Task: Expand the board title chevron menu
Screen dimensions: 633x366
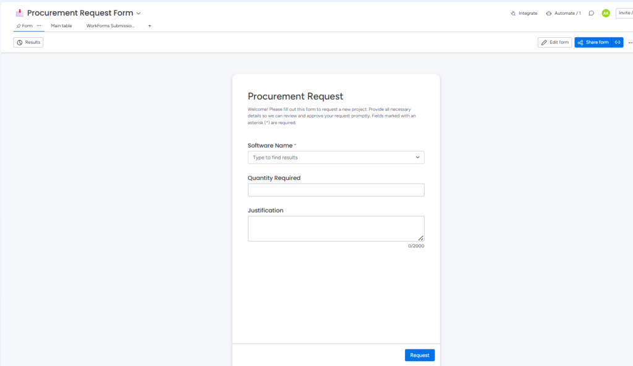Action: pyautogui.click(x=138, y=13)
